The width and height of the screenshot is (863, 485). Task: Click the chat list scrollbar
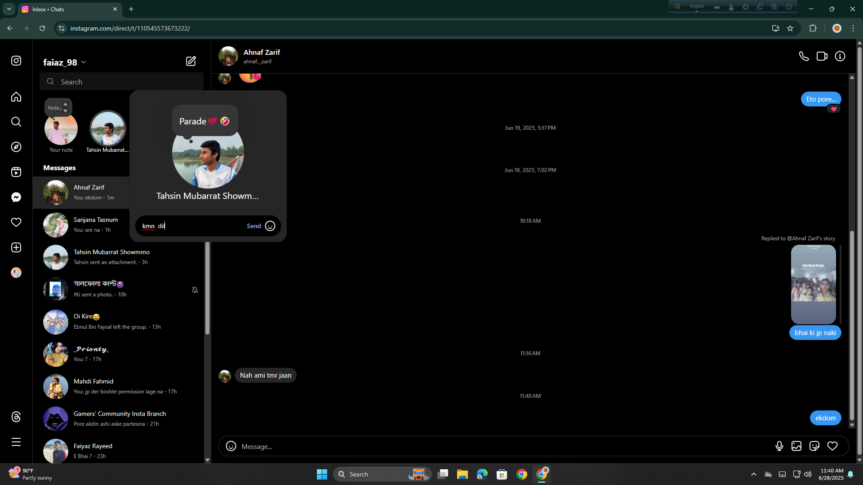207,287
